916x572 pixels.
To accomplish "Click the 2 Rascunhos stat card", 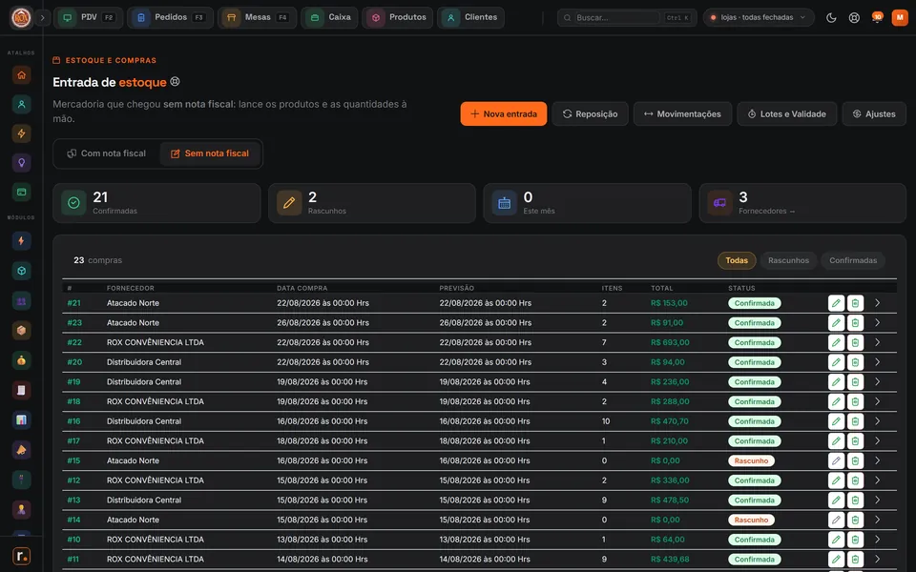I will click(x=372, y=203).
